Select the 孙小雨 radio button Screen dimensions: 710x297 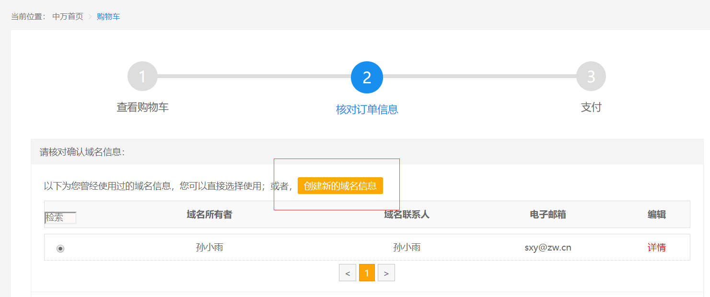(60, 248)
